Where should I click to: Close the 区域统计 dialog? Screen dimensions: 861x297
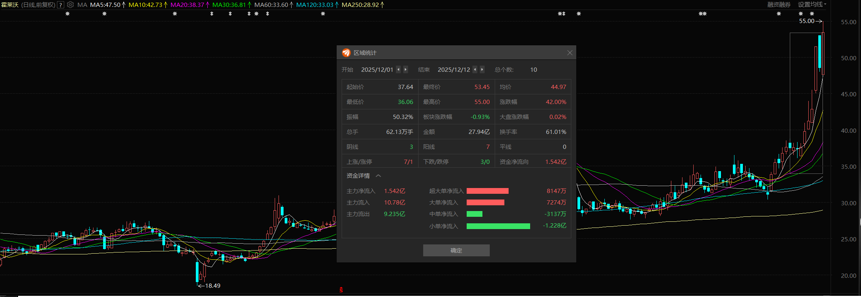coord(570,53)
